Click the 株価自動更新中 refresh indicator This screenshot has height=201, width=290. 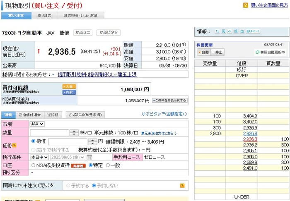270,53
